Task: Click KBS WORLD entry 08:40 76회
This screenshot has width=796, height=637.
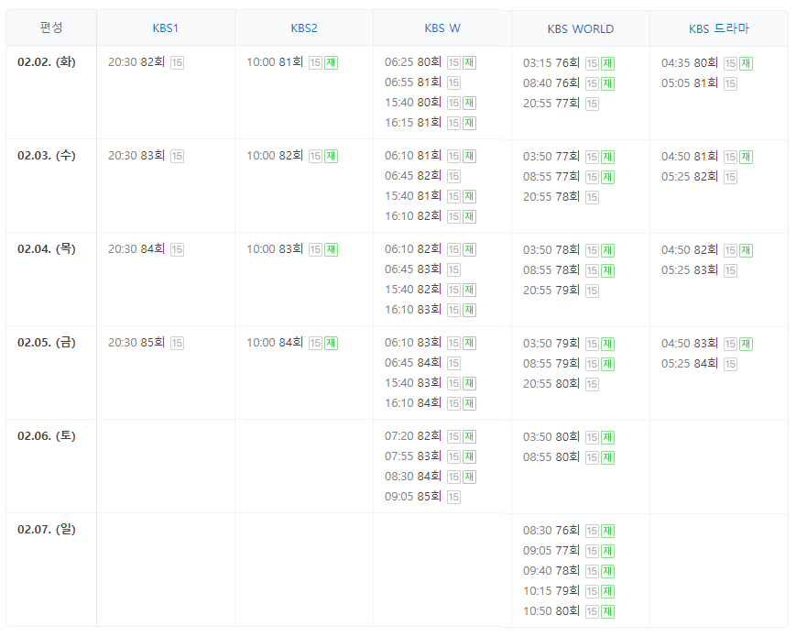Action: coord(551,82)
